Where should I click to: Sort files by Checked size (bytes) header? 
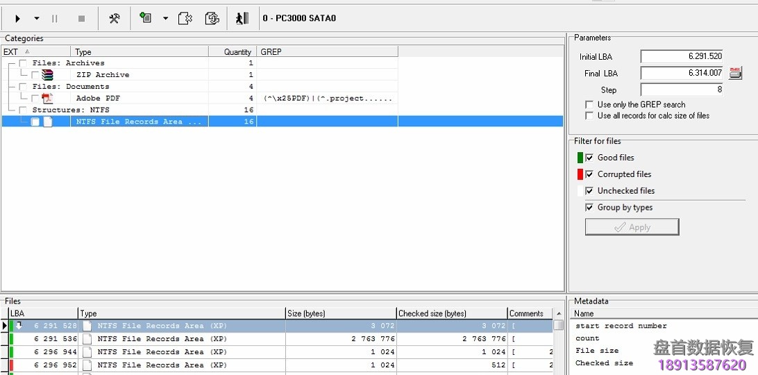tap(451, 314)
